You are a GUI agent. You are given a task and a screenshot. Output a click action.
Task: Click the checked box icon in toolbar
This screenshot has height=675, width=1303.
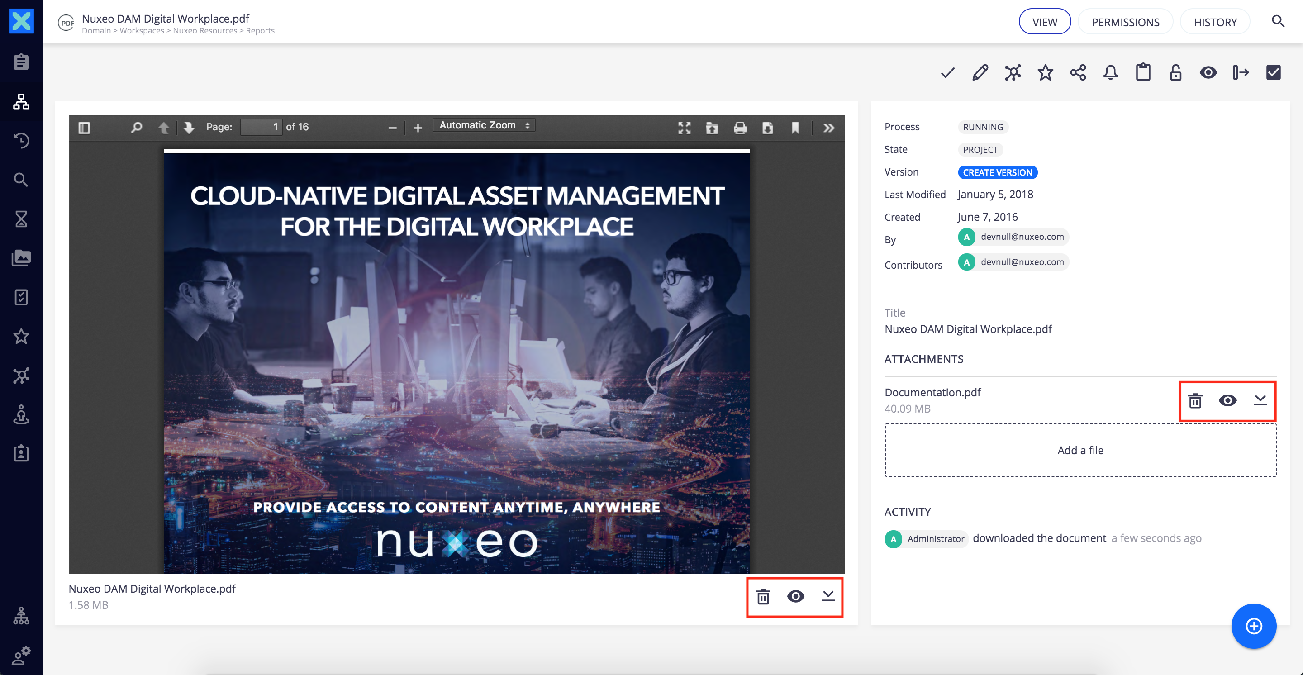point(1274,73)
